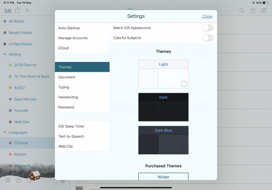Click the Unfiled Notes asterisk icon
The height and width of the screenshot is (190, 272).
click(x=5, y=44)
